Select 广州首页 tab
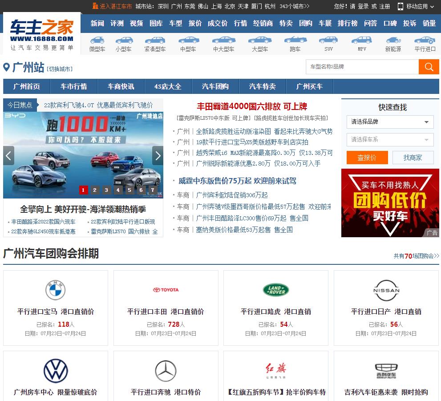The image size is (441, 401). click(27, 86)
